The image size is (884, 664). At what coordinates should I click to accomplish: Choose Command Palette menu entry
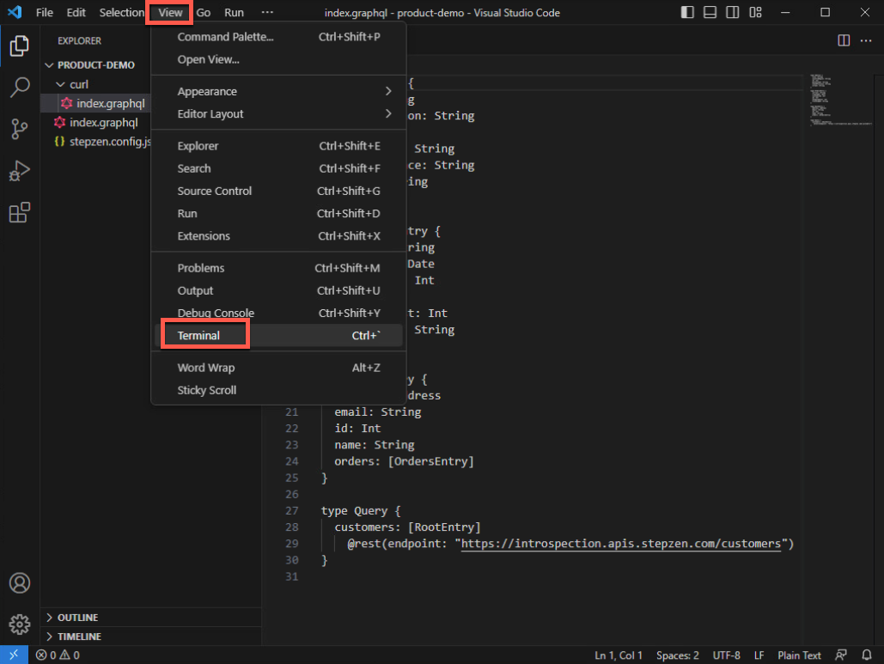[225, 37]
